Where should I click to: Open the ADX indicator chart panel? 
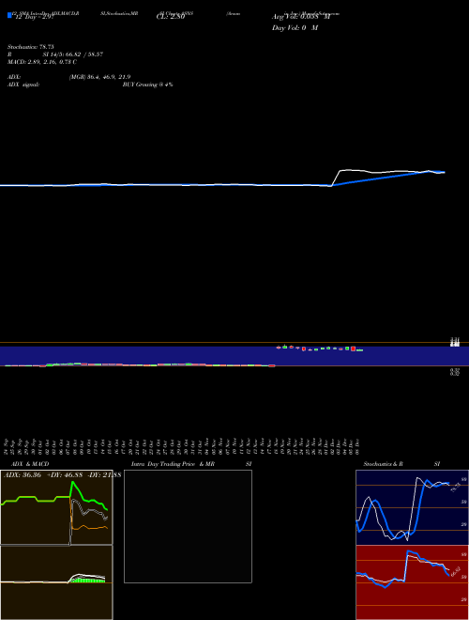pos(56,507)
